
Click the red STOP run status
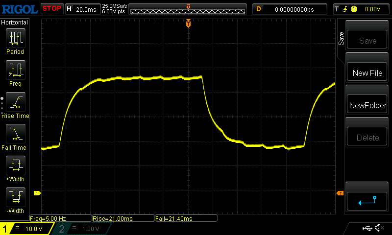(x=52, y=8)
